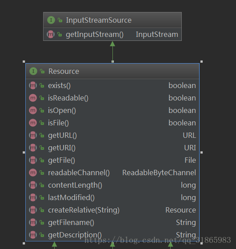Select the getInputStream() method name
Screen dimensions: 236x249
[x=95, y=35]
